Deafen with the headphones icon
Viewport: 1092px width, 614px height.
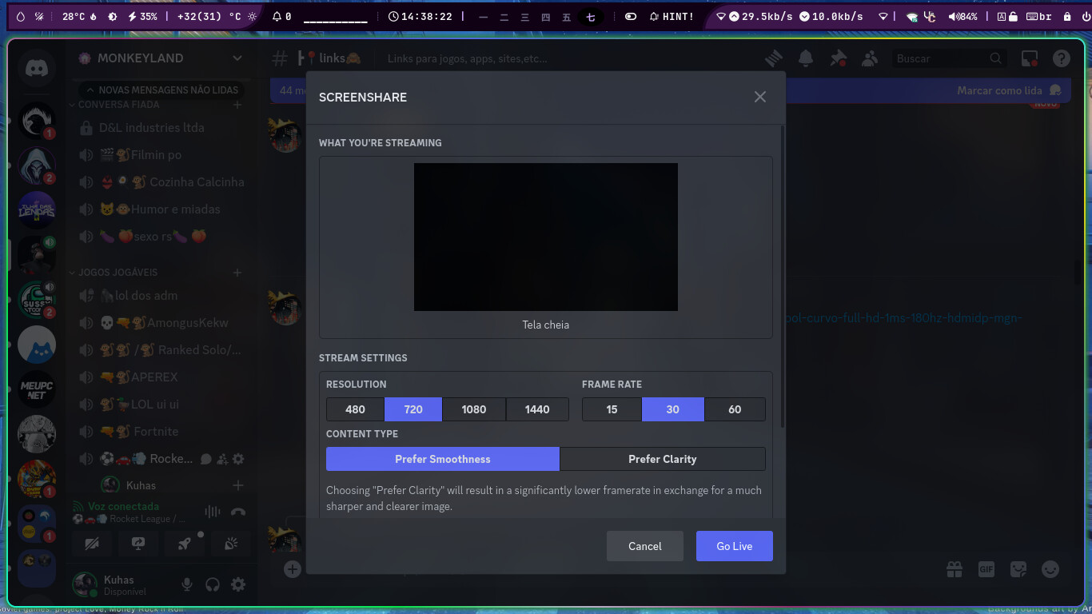pos(213,584)
